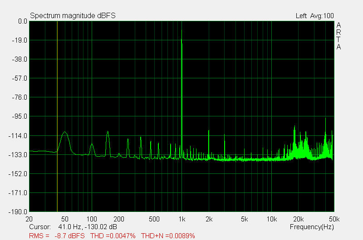363x240 pixels.
Task: Click the '-152.0' y-axis label
Action: (18, 174)
